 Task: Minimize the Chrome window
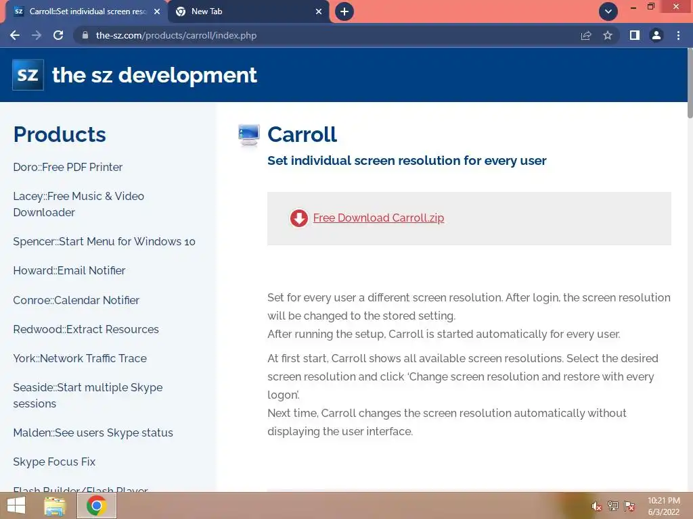633,7
